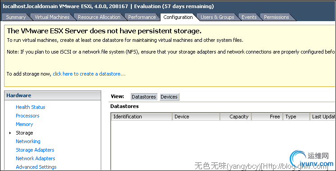Open the Summary tab
Viewport: 336px width, 171px height.
point(16,17)
